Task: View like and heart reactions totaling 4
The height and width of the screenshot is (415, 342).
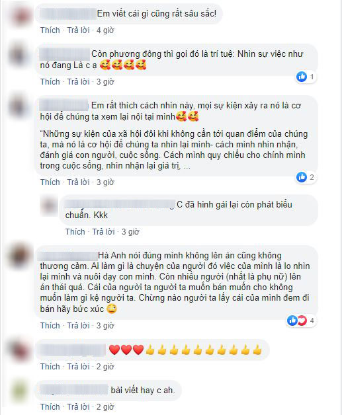Action: coord(301,321)
